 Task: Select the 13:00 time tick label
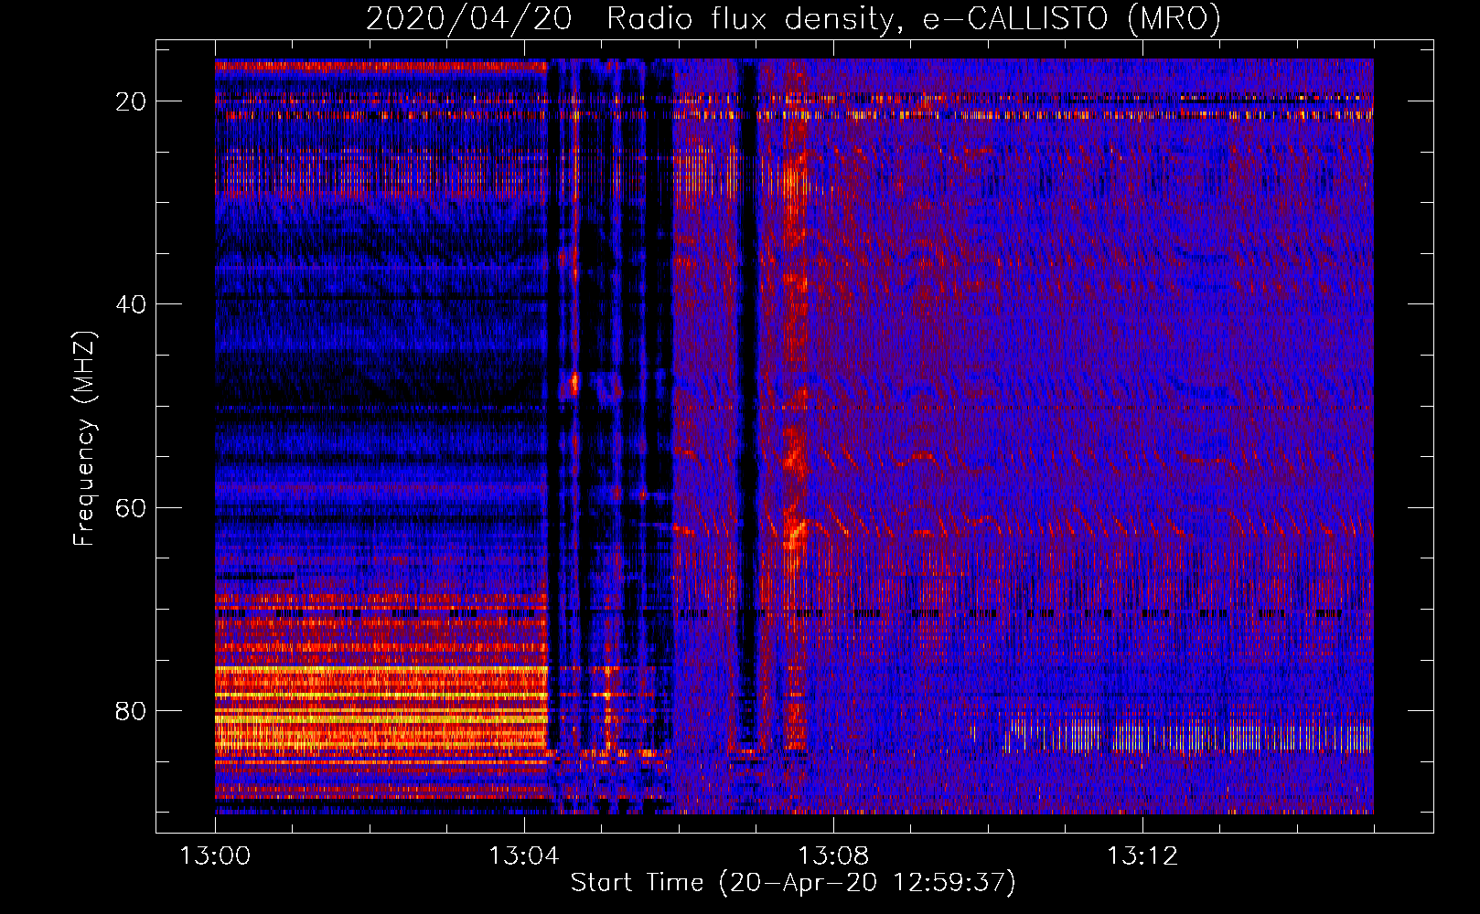[x=215, y=856]
